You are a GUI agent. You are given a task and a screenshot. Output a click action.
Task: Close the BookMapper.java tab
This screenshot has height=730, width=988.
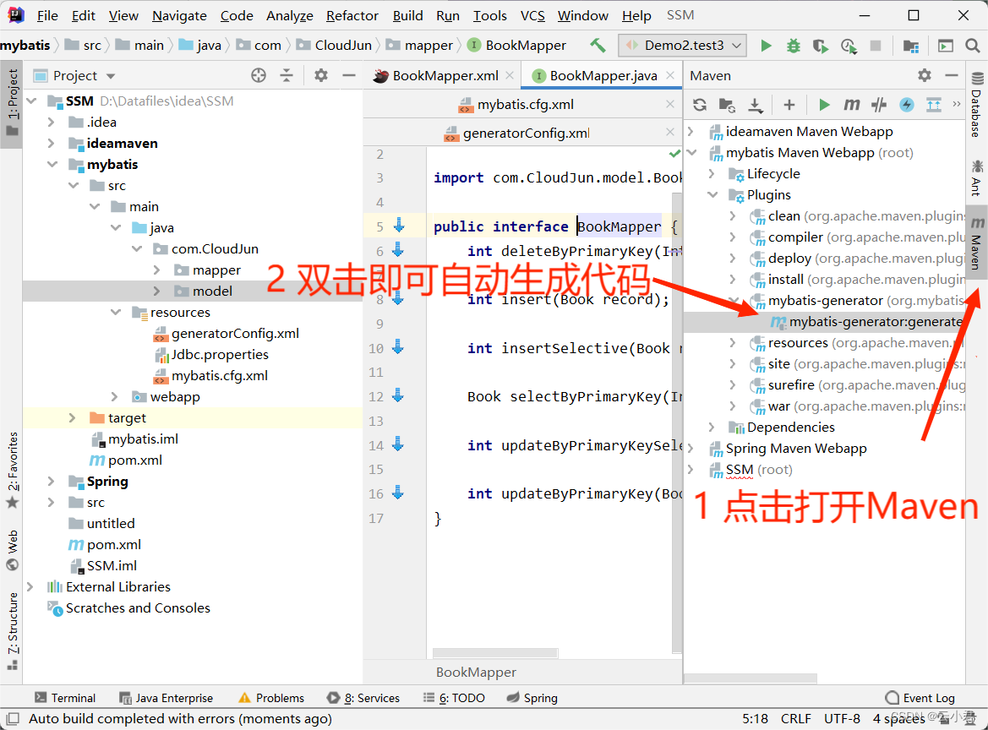click(x=670, y=75)
